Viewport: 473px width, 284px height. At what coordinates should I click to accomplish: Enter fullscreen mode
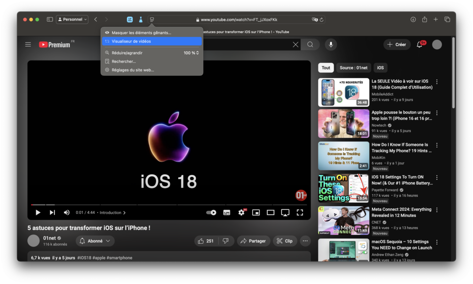point(300,212)
